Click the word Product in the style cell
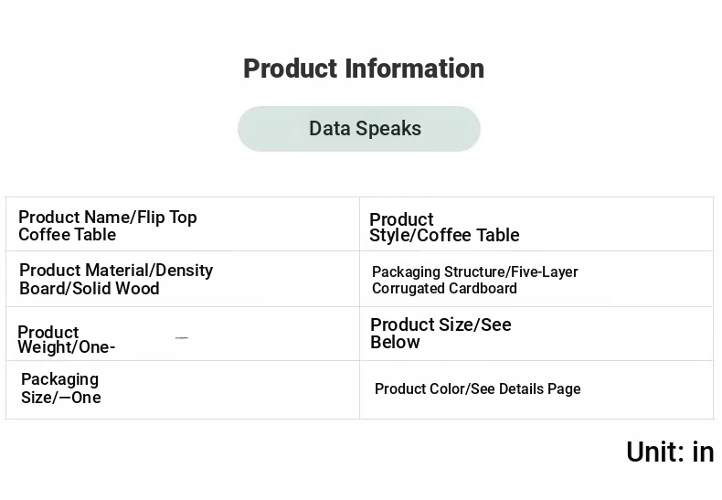722x500 pixels. [x=401, y=219]
